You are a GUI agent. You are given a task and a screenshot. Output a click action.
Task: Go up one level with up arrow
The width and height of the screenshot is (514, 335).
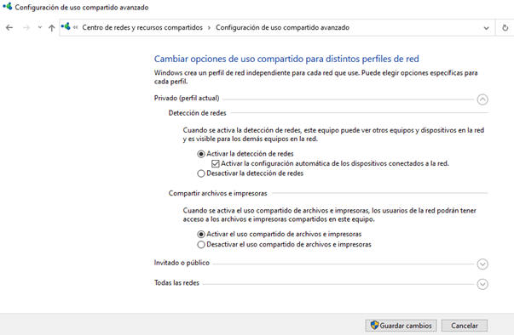(51, 28)
